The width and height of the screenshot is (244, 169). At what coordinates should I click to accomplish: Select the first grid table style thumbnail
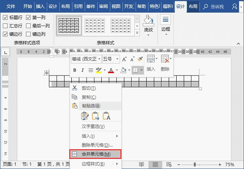pyautogui.click(x=69, y=26)
